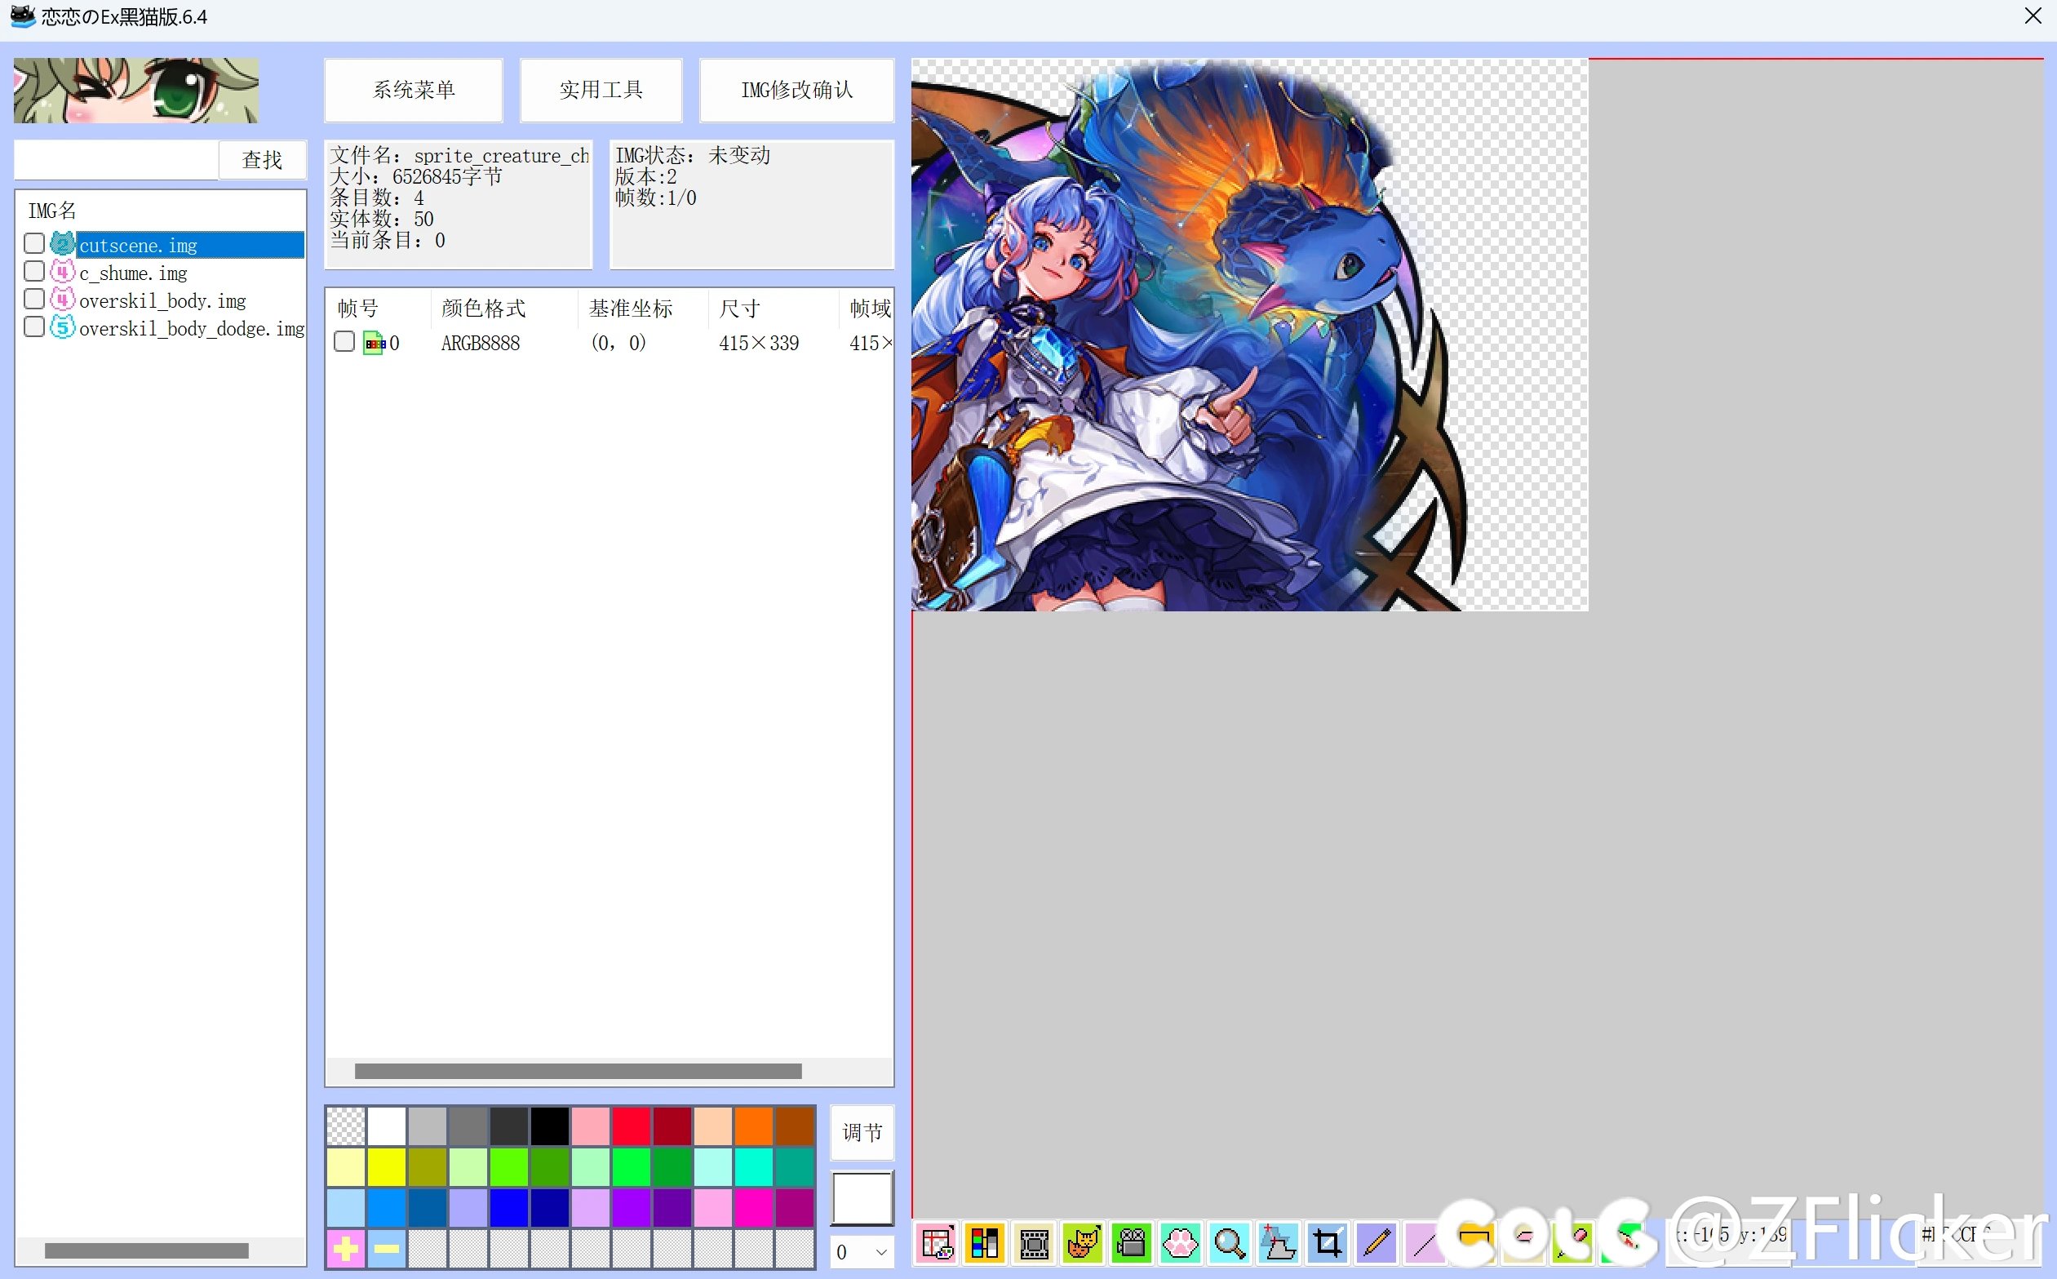Screen dimensions: 2057x1279
Task: Open the 实用工具 utilities menu
Action: click(x=601, y=90)
